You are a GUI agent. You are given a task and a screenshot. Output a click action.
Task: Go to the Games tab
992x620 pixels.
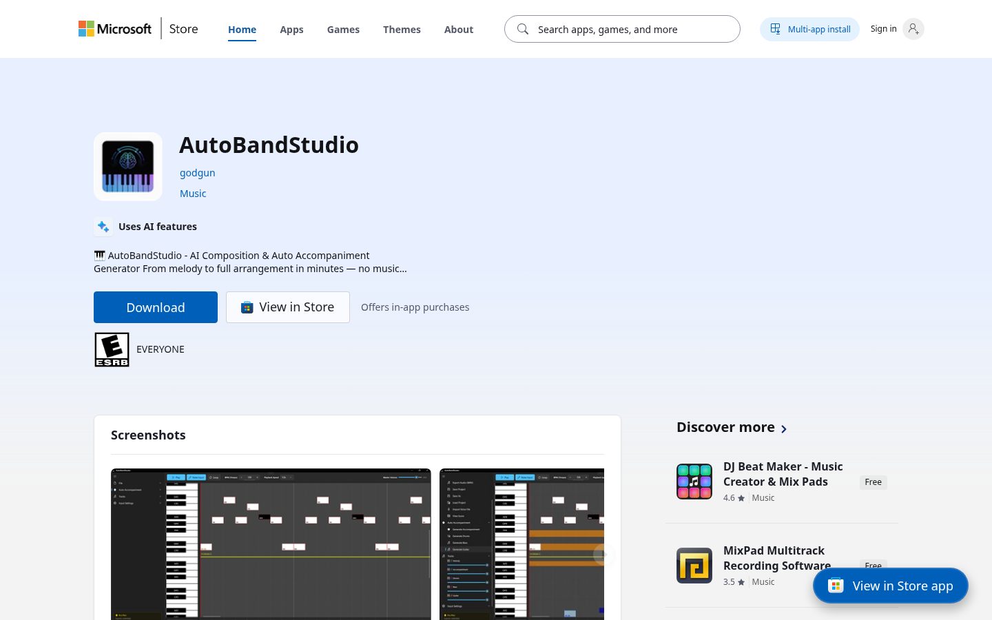[343, 30]
